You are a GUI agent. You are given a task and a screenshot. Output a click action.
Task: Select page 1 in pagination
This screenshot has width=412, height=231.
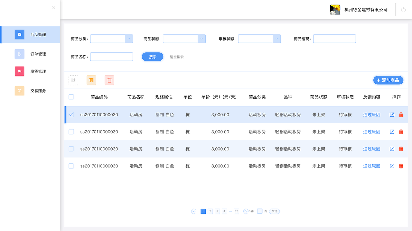click(203, 211)
